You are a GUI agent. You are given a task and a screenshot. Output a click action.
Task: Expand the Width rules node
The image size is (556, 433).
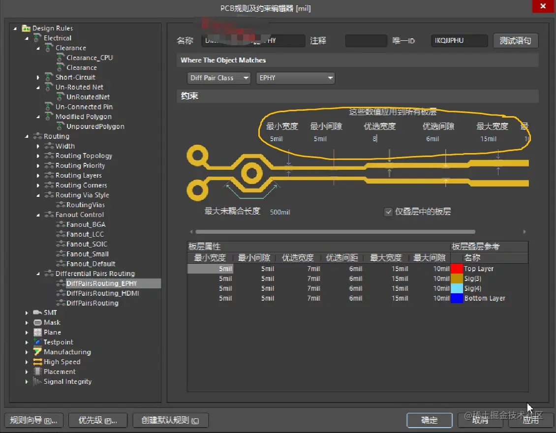coord(38,146)
